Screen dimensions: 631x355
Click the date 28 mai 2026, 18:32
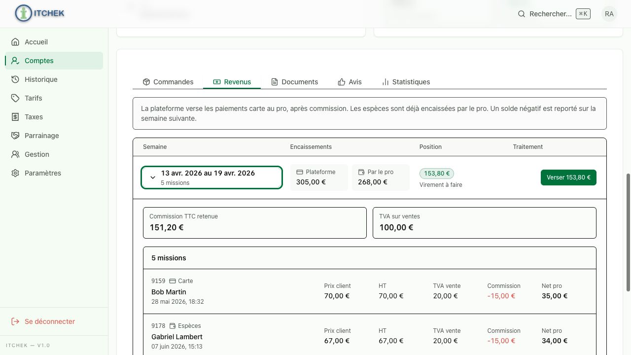click(x=177, y=302)
